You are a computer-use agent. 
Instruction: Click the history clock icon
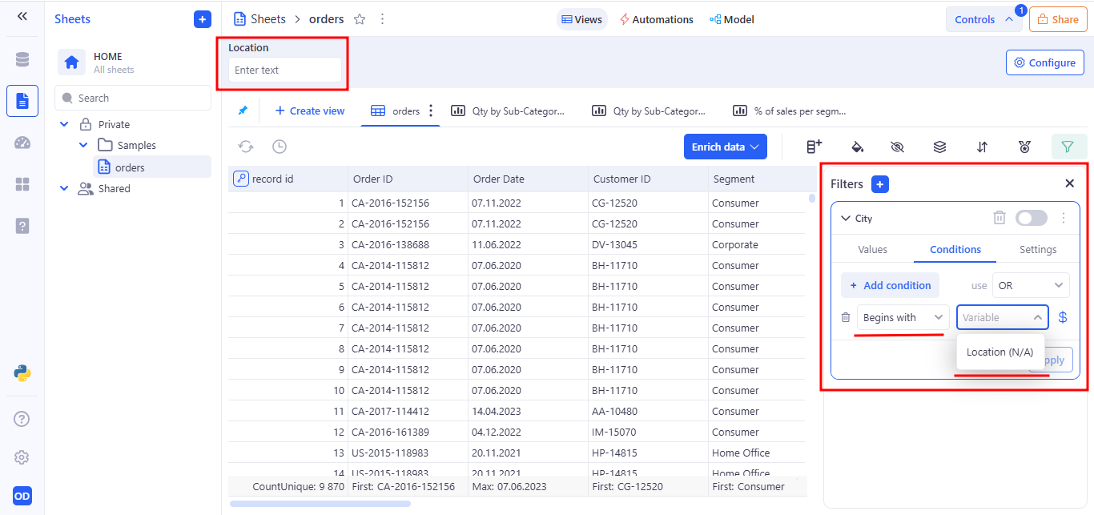(x=280, y=147)
